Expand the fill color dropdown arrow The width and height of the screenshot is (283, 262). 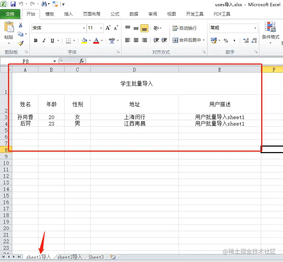(90, 41)
